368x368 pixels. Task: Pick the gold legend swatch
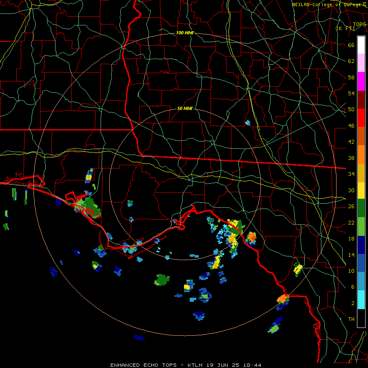tap(361, 173)
